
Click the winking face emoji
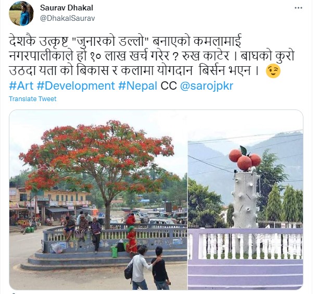273,71
